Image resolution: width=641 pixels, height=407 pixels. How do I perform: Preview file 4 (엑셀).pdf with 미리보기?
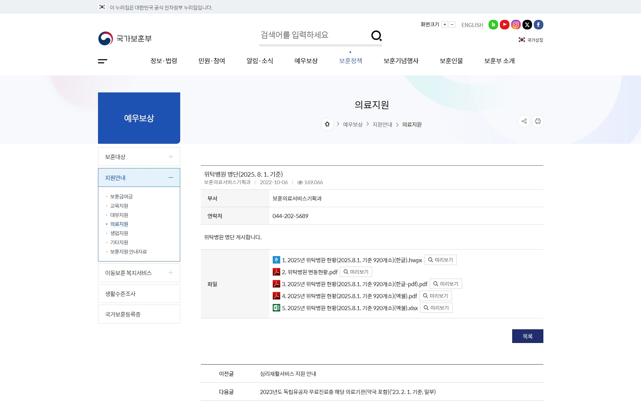435,296
